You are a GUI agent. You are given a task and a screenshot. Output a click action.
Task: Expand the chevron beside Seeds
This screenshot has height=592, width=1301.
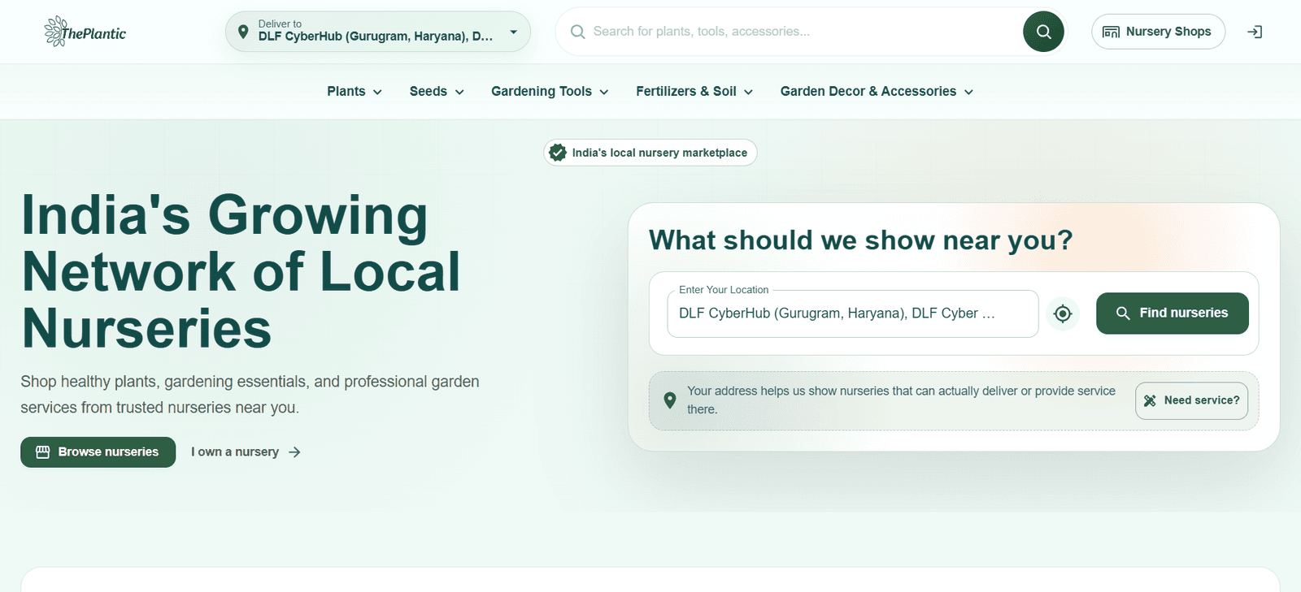[459, 92]
